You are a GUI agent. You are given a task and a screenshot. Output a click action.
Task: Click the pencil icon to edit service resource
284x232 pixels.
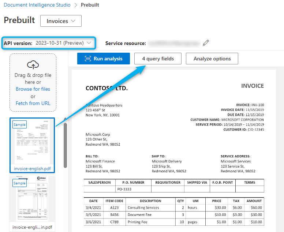tap(206, 43)
